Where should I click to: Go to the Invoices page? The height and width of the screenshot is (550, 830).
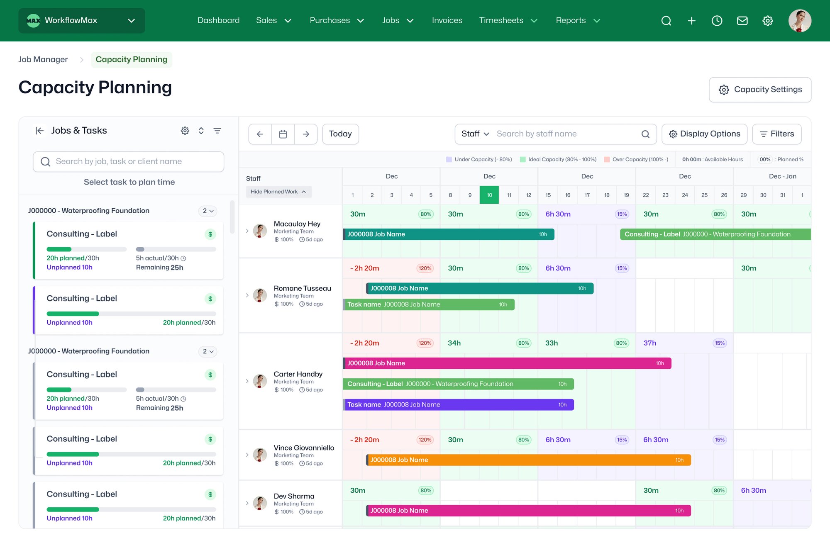pyautogui.click(x=447, y=20)
